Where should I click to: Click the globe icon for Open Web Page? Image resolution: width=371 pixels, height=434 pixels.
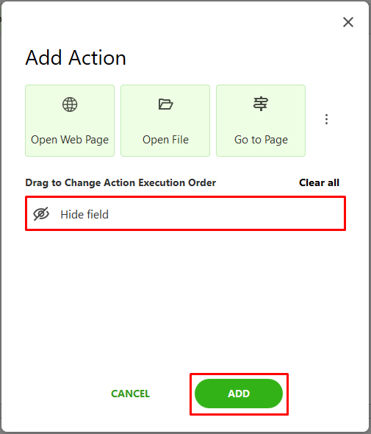point(70,104)
